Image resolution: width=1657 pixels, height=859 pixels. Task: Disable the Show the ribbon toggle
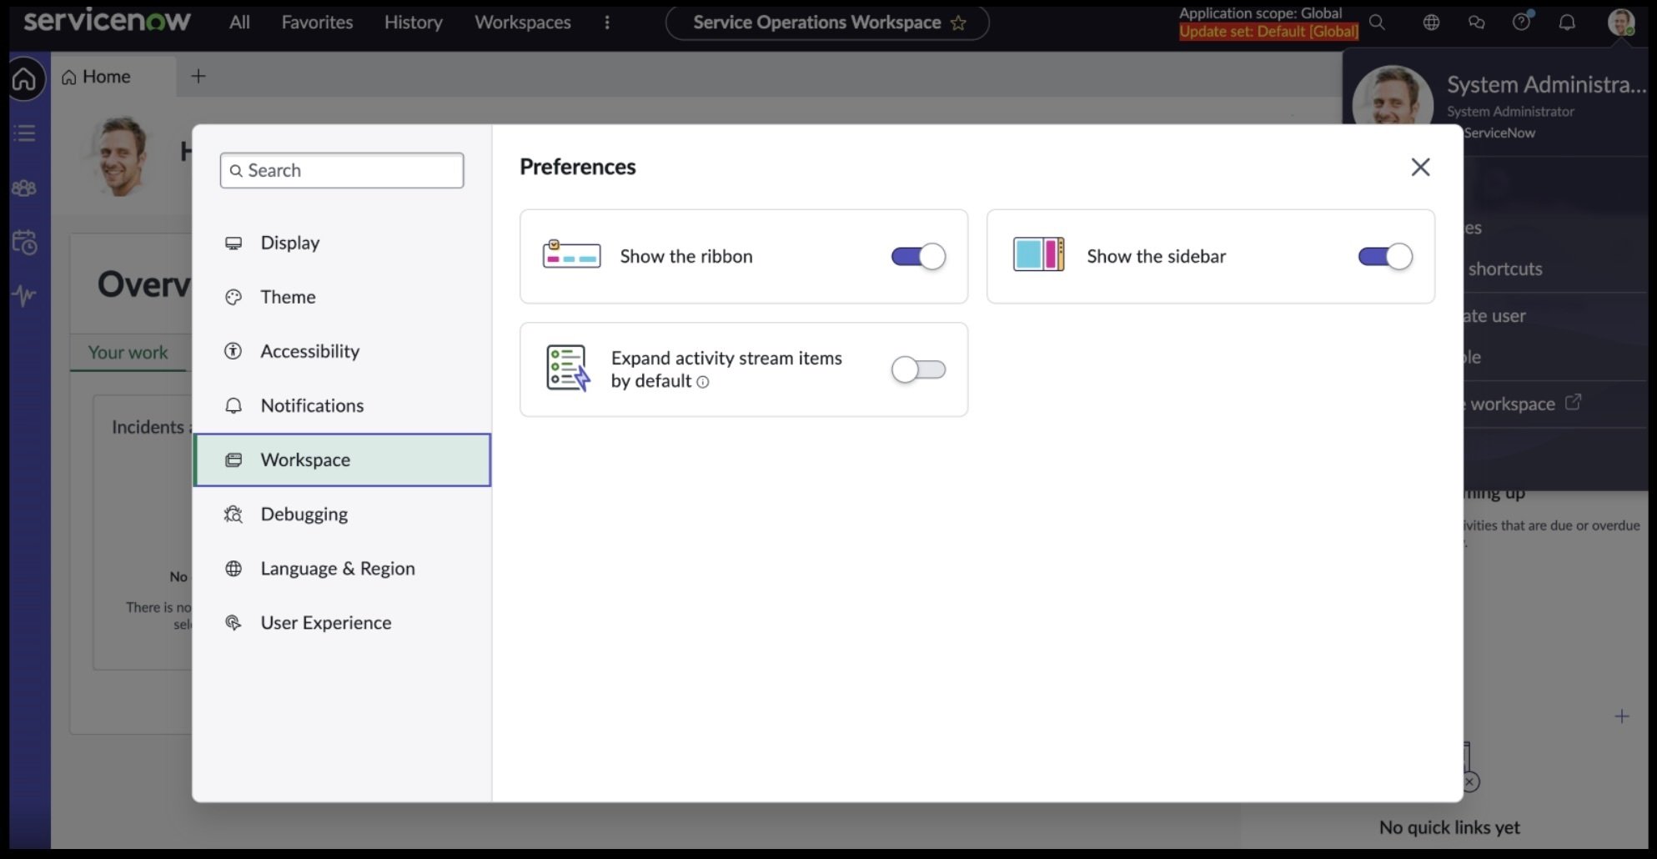click(918, 256)
